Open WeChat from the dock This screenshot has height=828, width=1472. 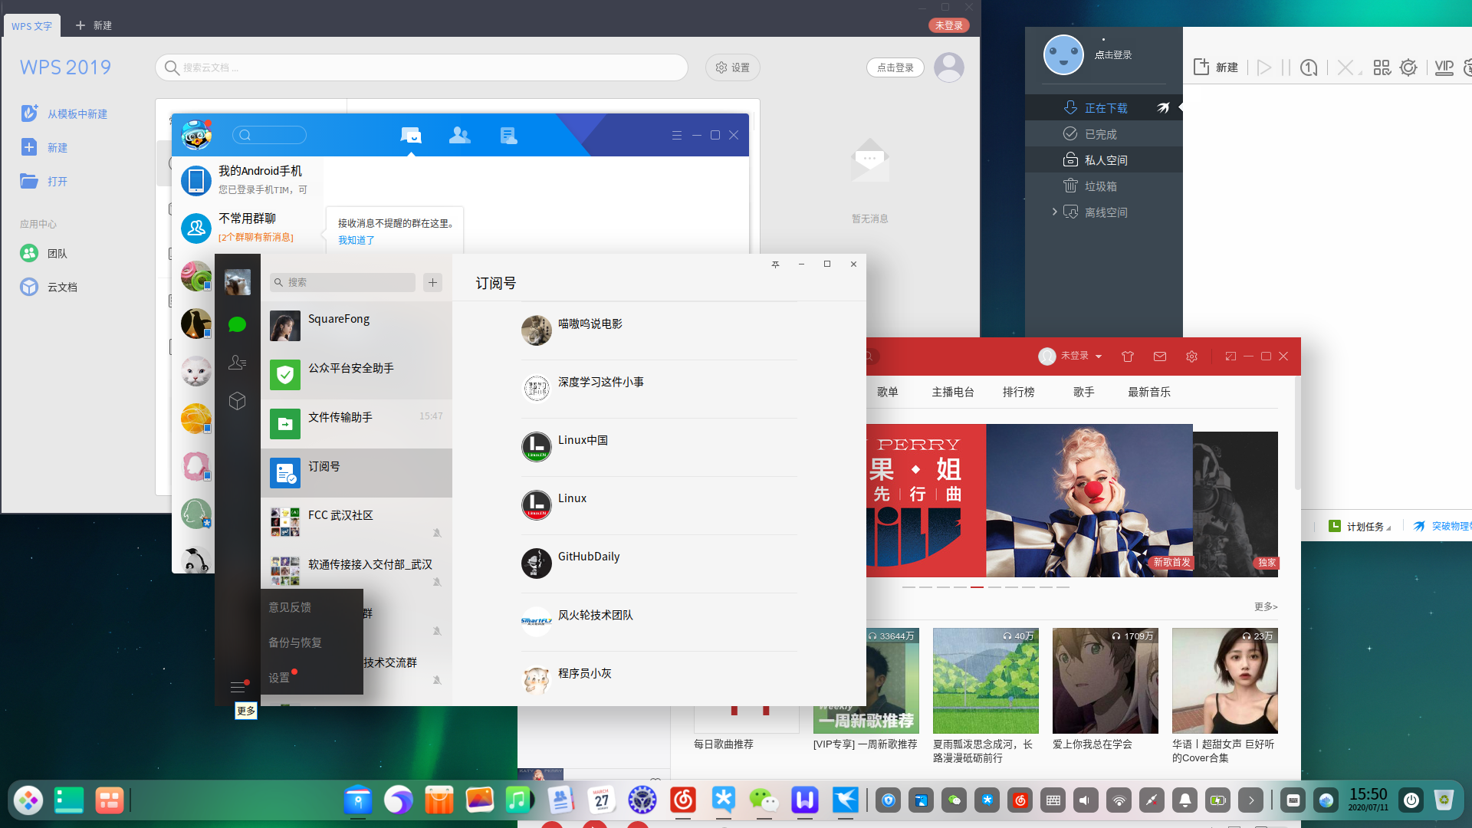tap(763, 800)
